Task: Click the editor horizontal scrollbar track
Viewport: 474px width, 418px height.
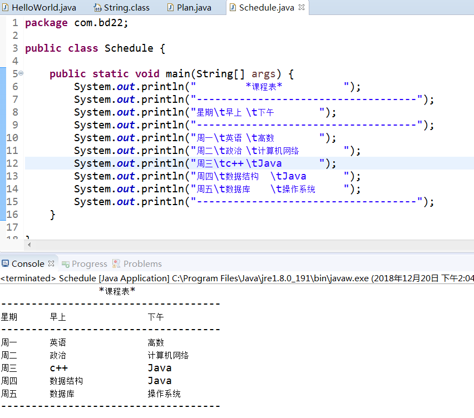Action: (x=253, y=245)
